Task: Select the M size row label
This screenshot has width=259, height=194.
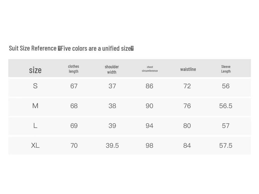Action: point(35,106)
